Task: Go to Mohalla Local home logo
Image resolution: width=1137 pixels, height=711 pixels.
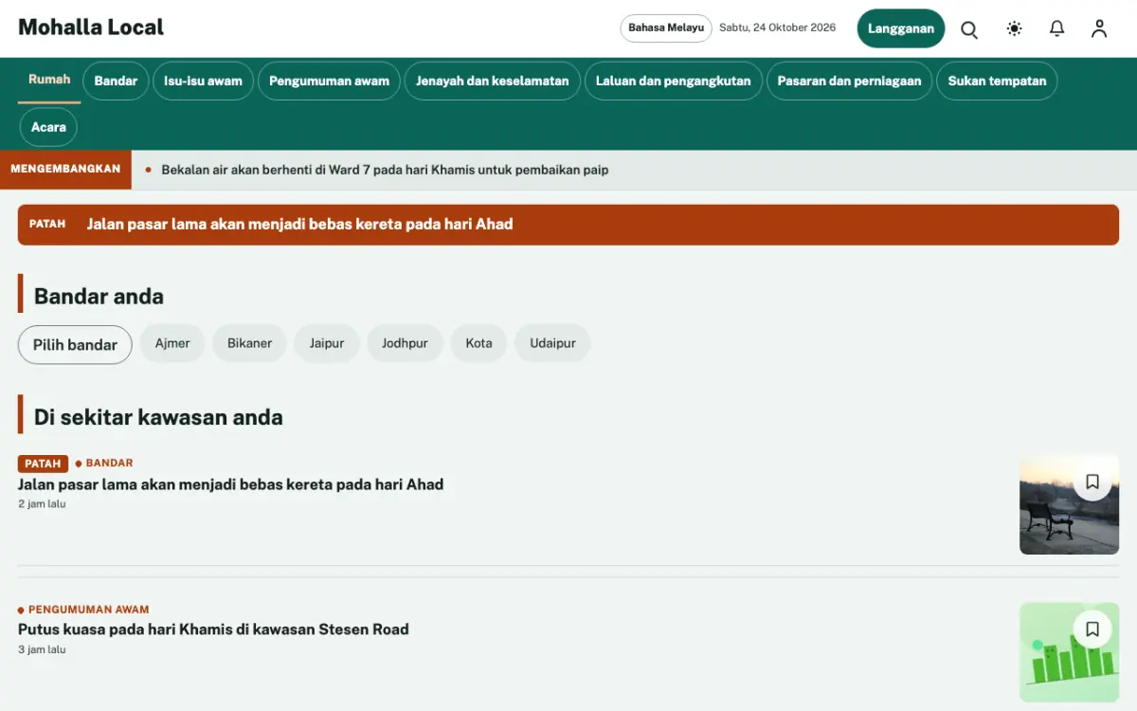Action: pyautogui.click(x=91, y=27)
